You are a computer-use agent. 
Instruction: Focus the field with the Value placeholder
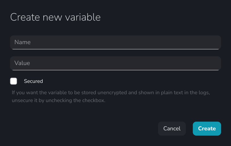click(x=115, y=63)
